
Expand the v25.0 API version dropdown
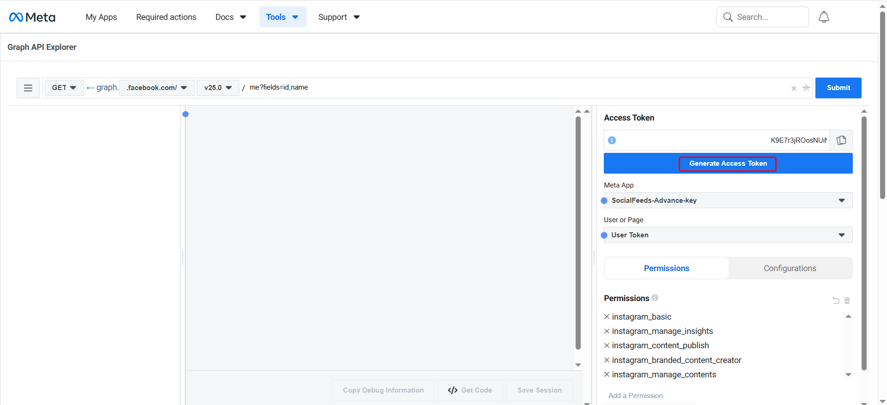point(218,88)
